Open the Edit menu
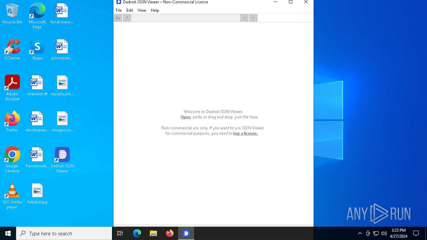This screenshot has width=427, height=240. [130, 10]
